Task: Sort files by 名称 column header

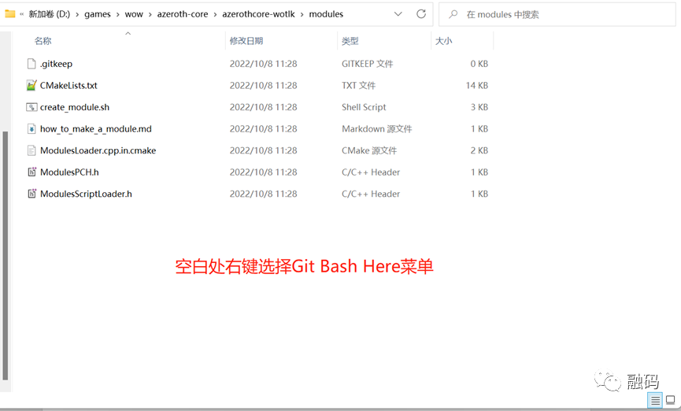Action: [43, 41]
